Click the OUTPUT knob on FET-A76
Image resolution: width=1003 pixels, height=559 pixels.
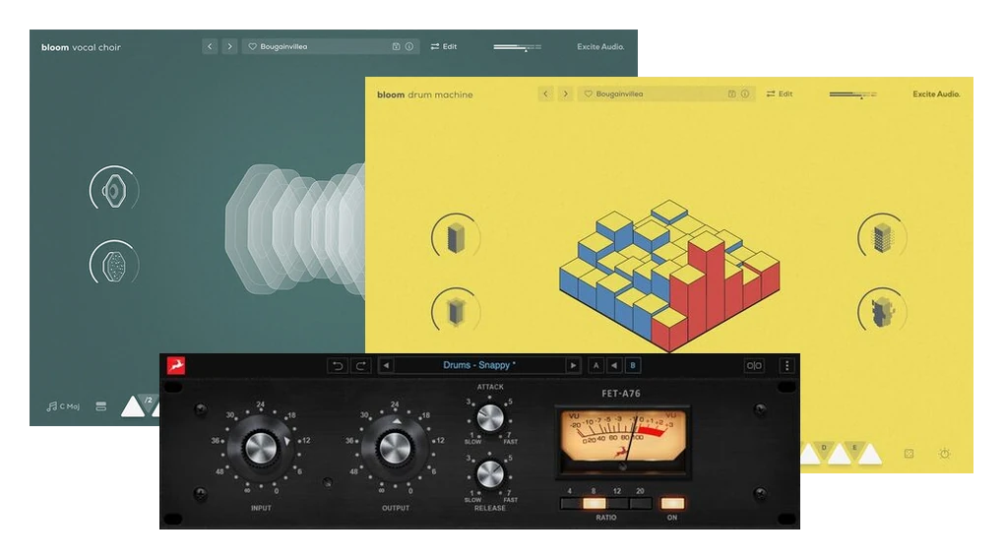click(x=396, y=449)
